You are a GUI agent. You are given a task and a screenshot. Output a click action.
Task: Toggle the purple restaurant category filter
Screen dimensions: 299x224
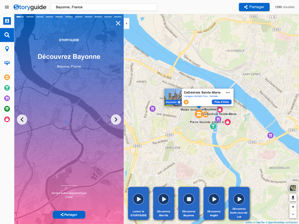pos(7,98)
